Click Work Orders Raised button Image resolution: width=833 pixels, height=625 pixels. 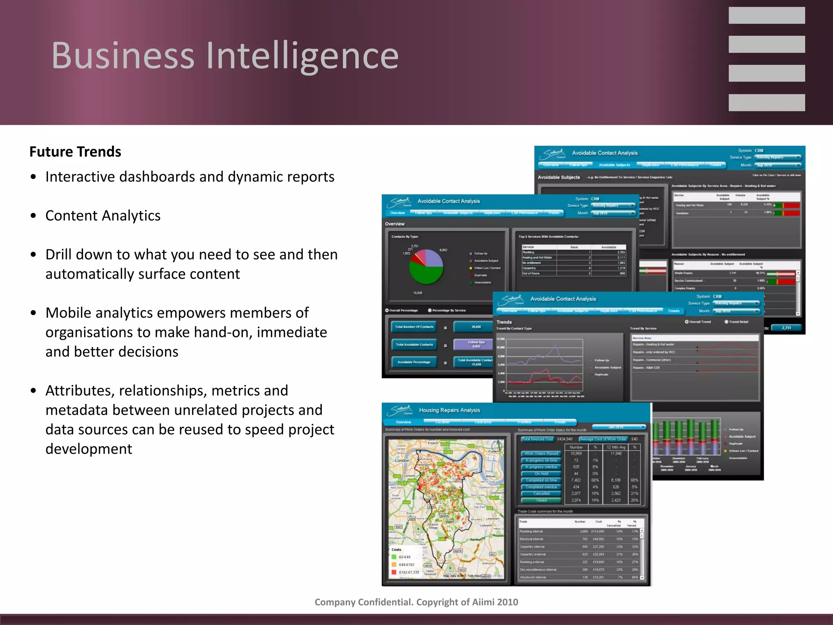(541, 454)
